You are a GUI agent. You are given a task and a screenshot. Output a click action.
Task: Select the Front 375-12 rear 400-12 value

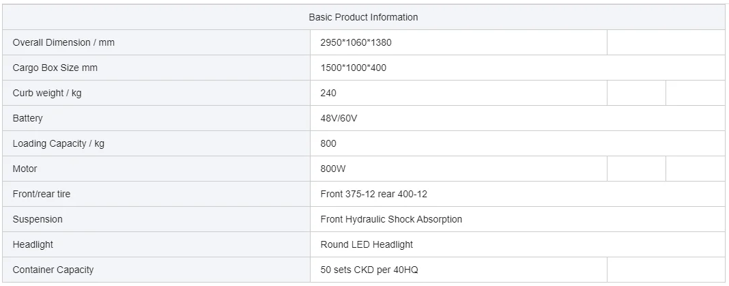[373, 194]
